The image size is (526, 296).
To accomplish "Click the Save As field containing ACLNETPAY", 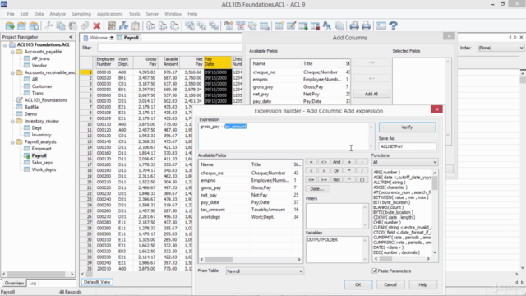I will point(407,146).
